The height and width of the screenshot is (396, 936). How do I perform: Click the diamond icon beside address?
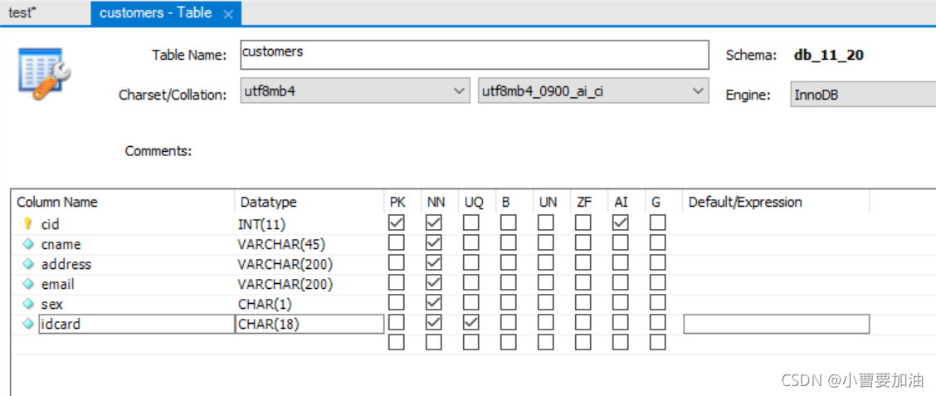point(27,264)
